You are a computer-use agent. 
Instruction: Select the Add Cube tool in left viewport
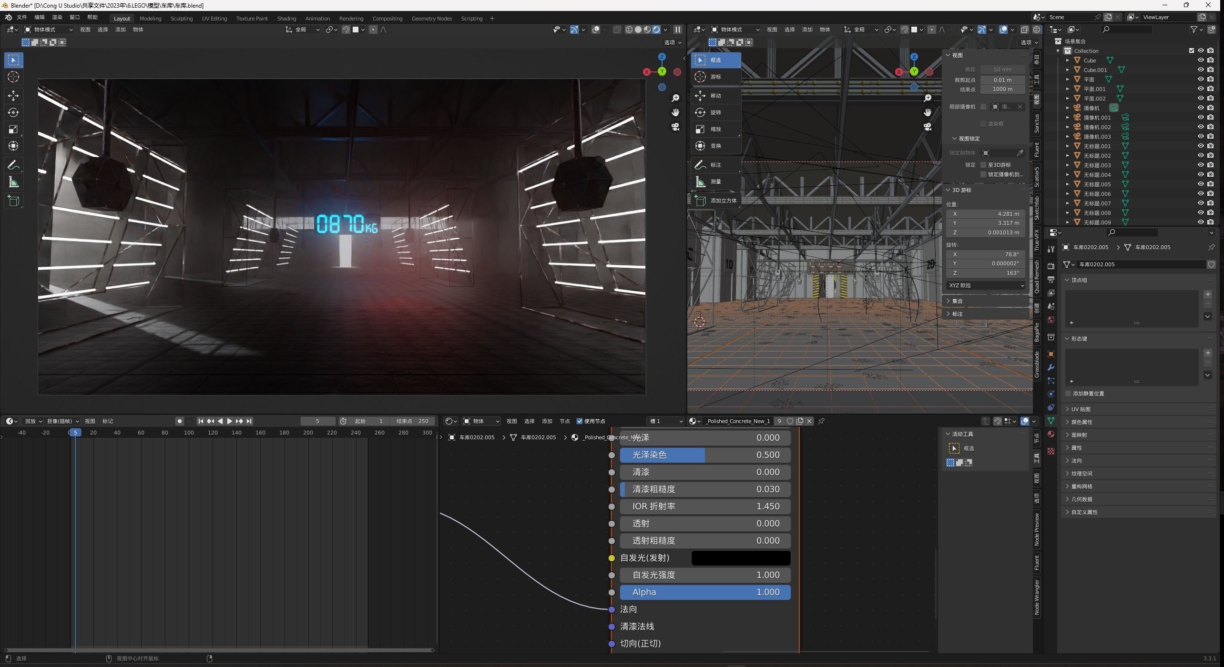(13, 201)
